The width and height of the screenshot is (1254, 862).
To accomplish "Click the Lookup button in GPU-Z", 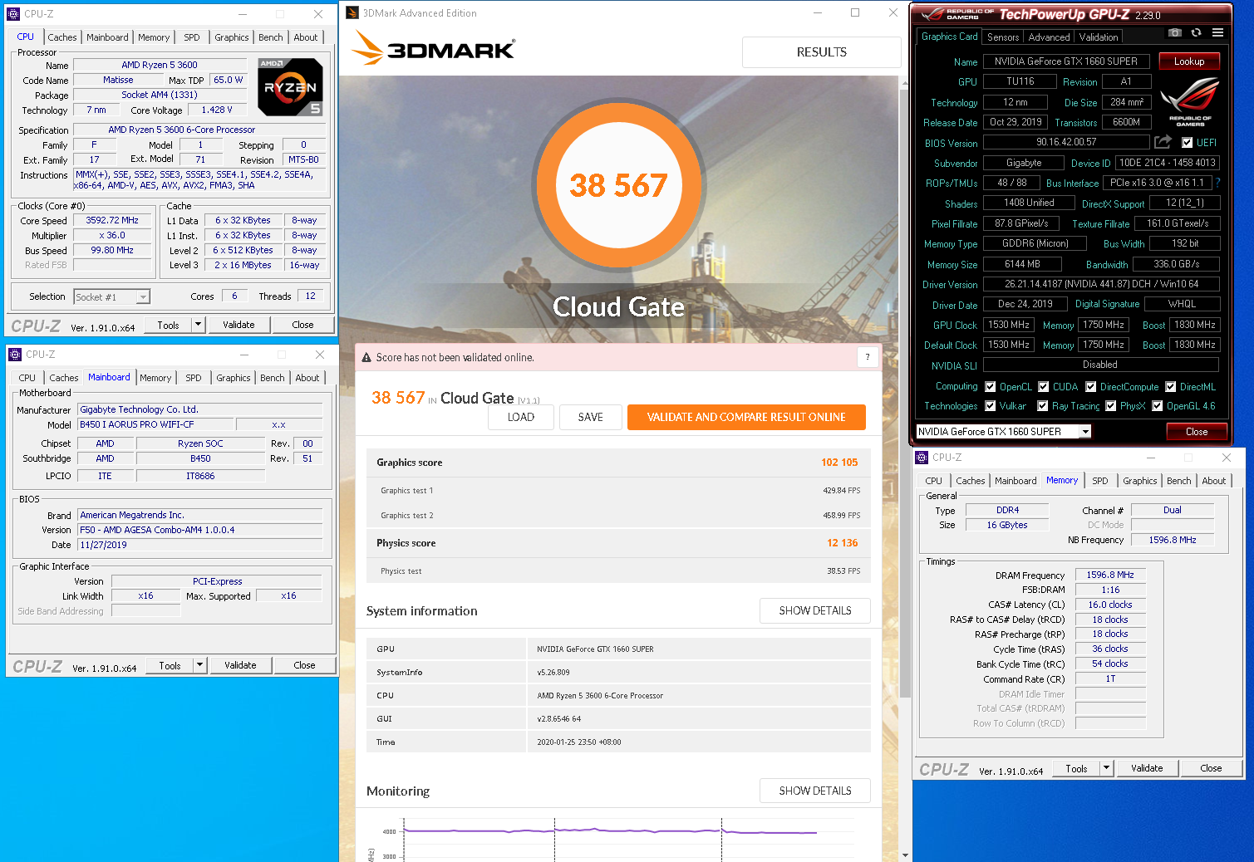I will click(1189, 61).
